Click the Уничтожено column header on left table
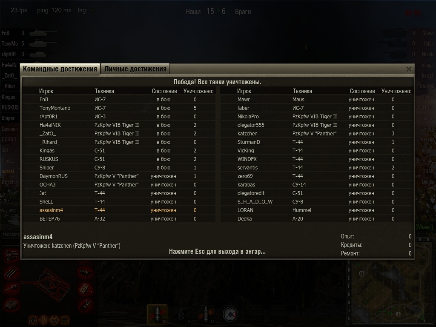This screenshot has width=436, height=327. click(x=198, y=91)
